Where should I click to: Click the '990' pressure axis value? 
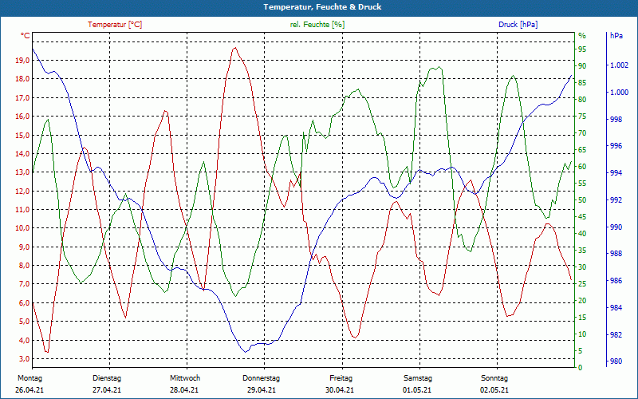[x=615, y=227]
